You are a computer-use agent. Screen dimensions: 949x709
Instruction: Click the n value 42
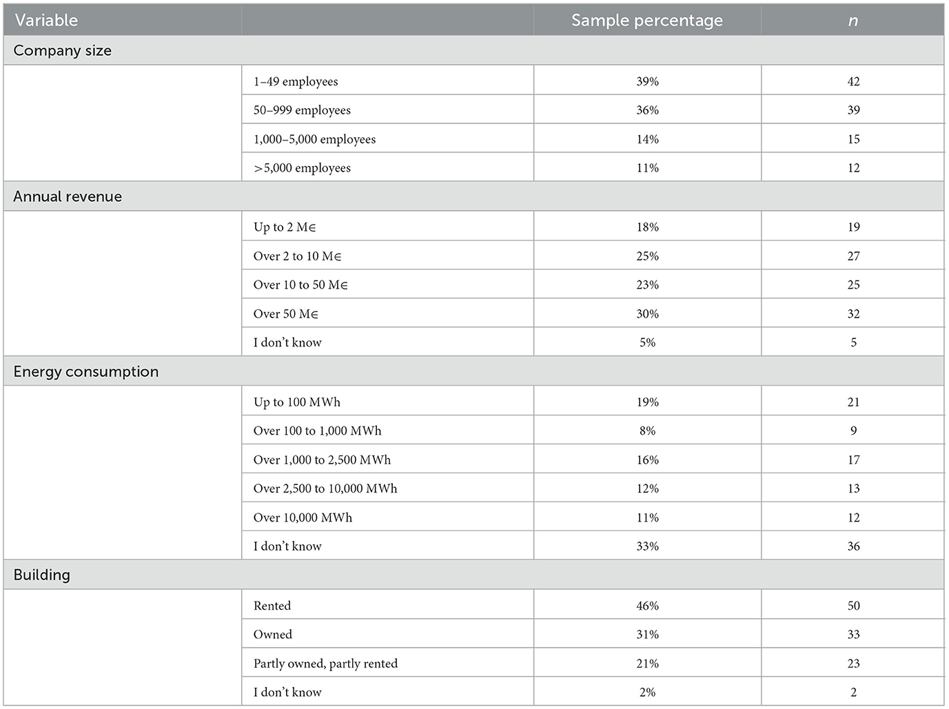point(853,81)
